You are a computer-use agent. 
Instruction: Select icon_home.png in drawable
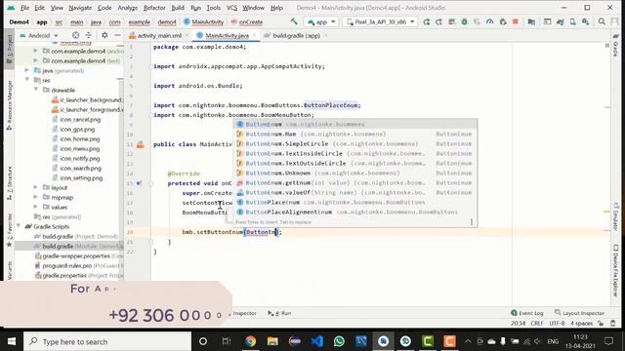80,138
